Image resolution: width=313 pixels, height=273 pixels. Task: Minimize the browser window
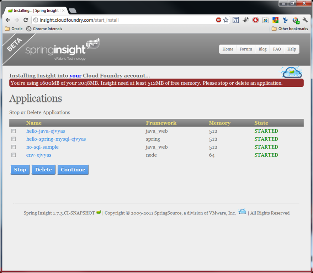click(283, 3)
